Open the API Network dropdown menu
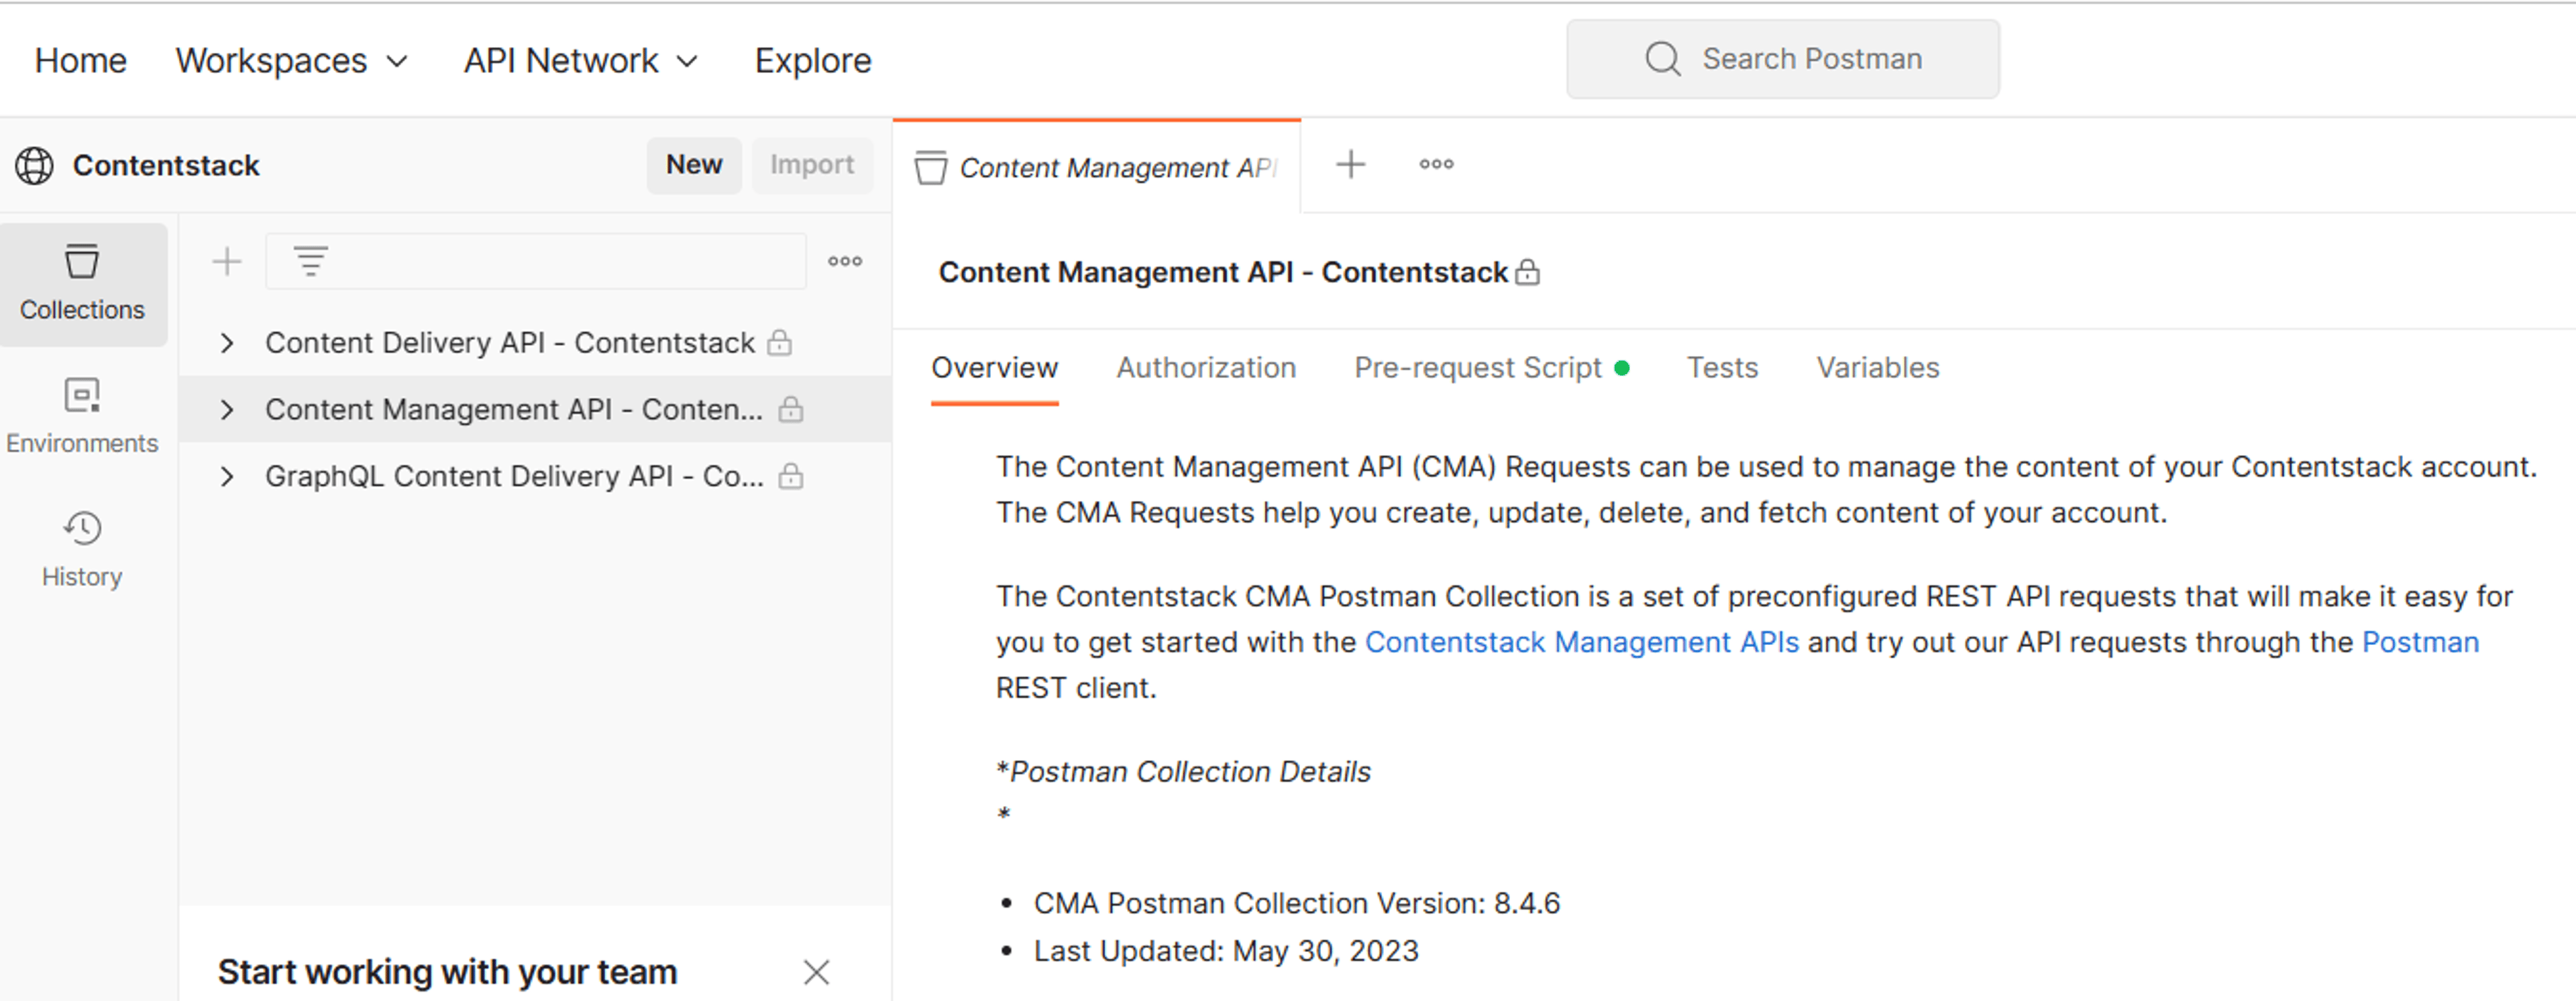 tap(581, 61)
